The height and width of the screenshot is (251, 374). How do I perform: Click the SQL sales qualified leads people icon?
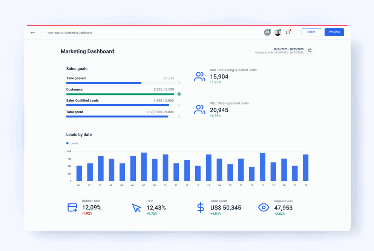tap(199, 109)
